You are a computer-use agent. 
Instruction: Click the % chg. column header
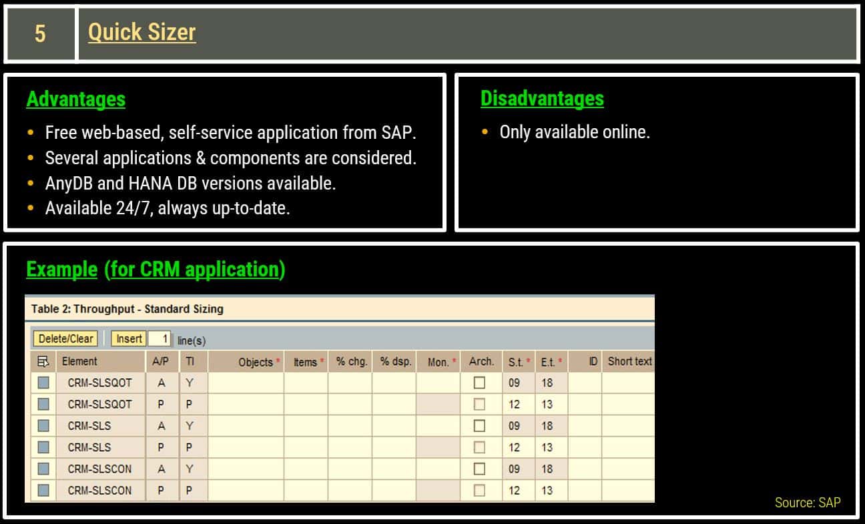[x=351, y=361]
